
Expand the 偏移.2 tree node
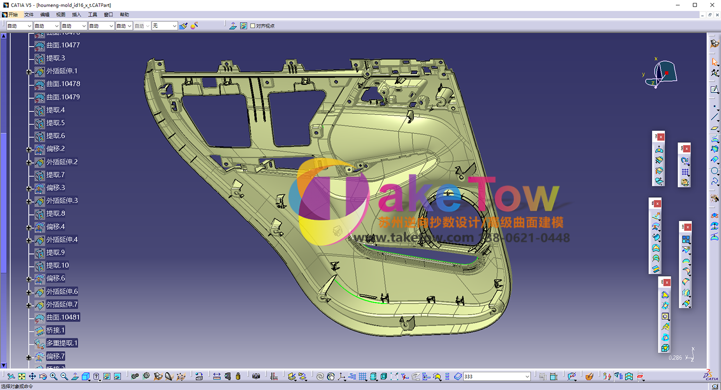(x=29, y=150)
